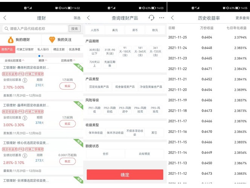This screenshot has width=250, height=188.
Task: Switch to 优选净值 tab
Action: [75, 49]
